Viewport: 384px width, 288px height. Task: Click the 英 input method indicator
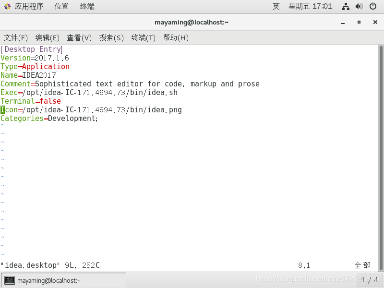point(276,6)
